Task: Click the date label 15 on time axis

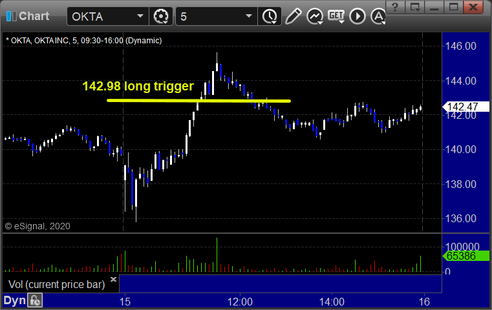Action: (125, 302)
